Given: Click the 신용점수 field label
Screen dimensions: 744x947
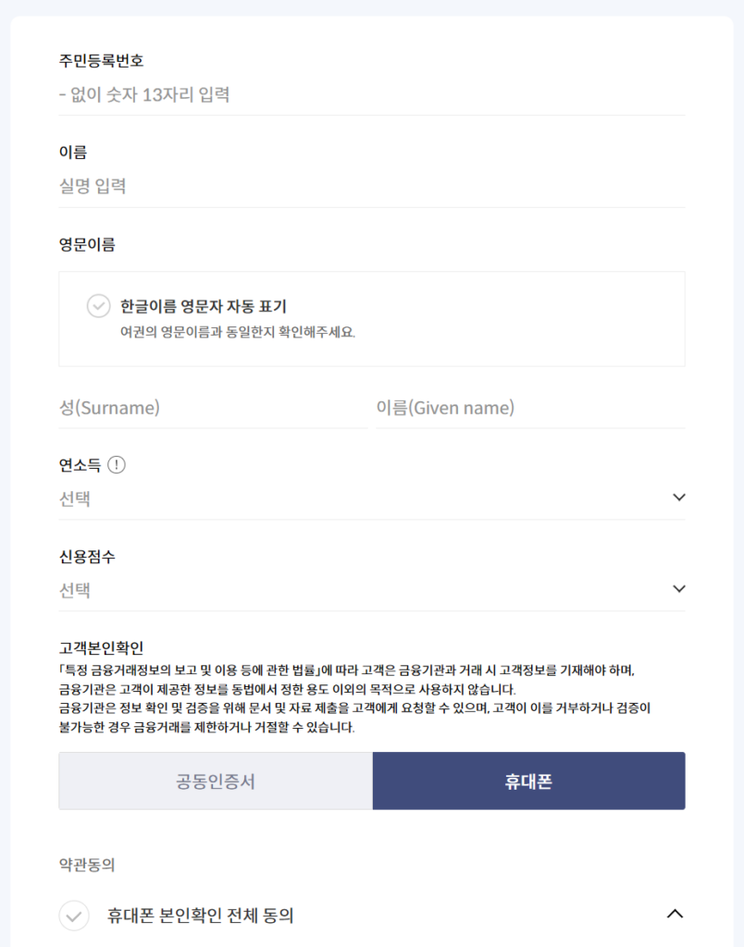Looking at the screenshot, I should pos(87,557).
